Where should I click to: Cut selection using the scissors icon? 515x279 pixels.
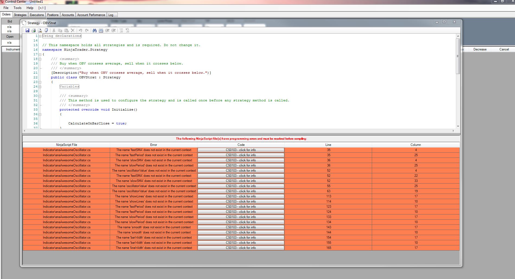click(x=54, y=30)
